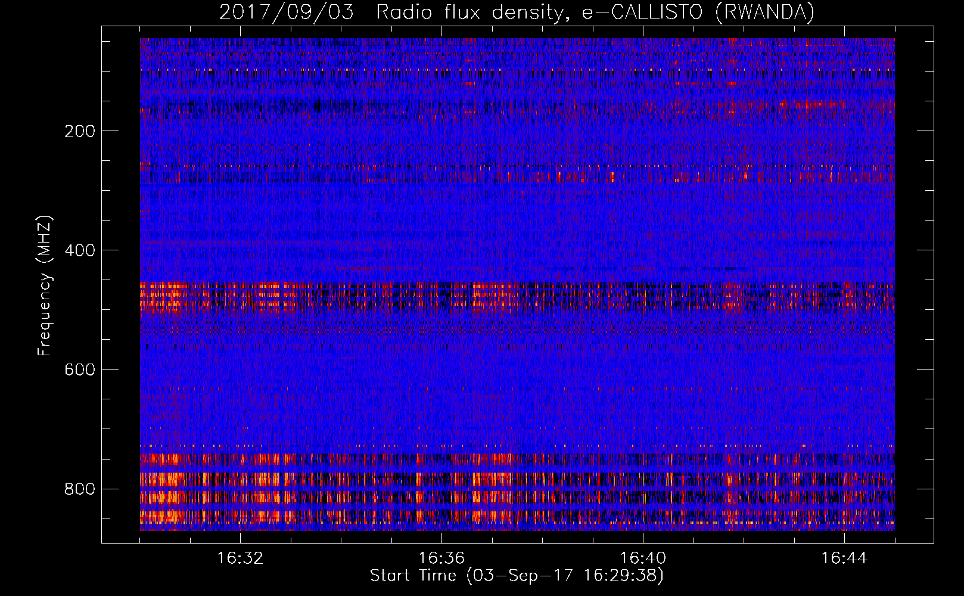Click the plot title 'Radio flux density, e-CALLISTO (RWANDA)'

[x=595, y=13]
